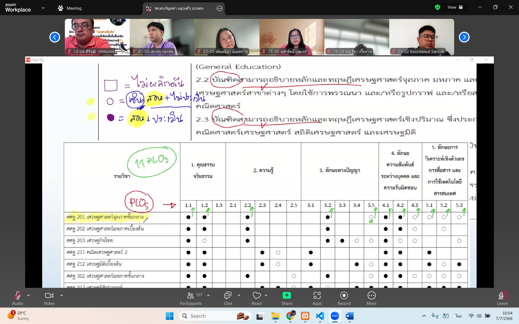This screenshot has width=519, height=324.
Task: Show the Participants list
Action: (191, 298)
